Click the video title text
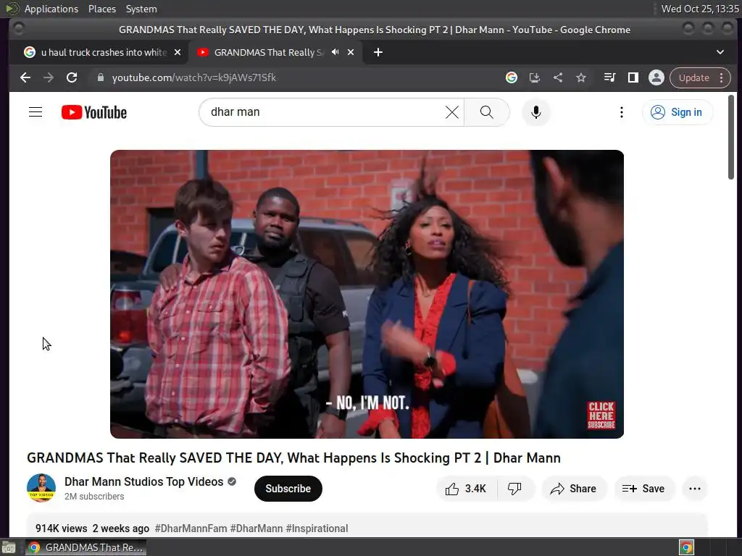742x556 pixels. 293,458
